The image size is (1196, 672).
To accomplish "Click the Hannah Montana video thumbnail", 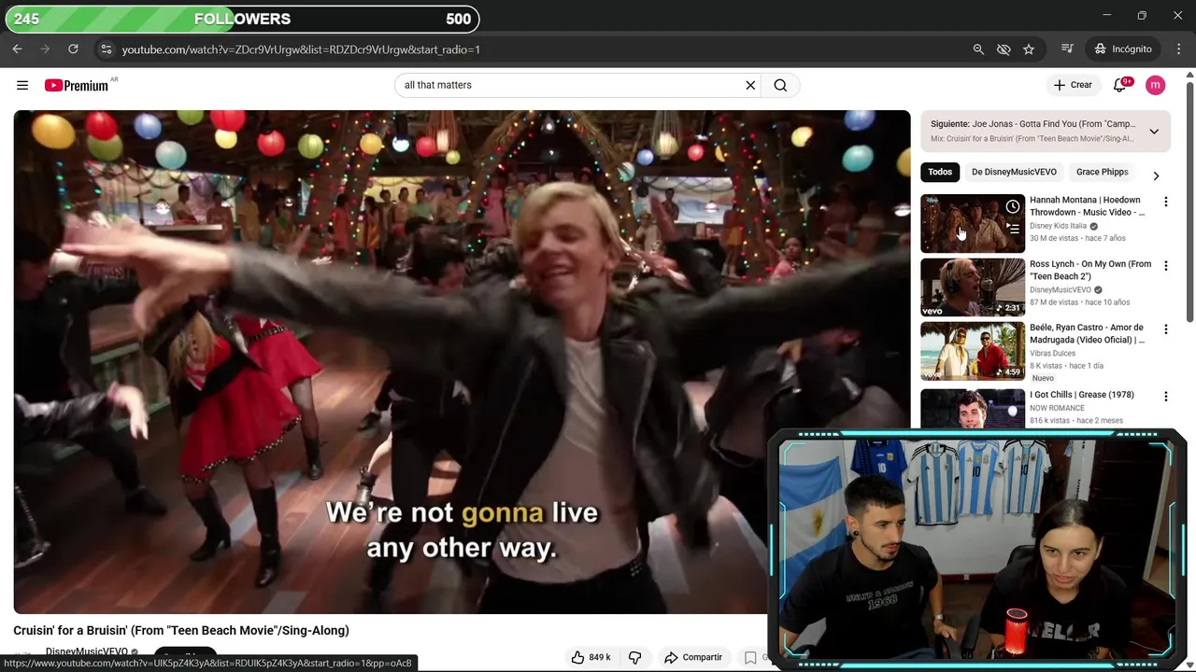I will [x=973, y=223].
